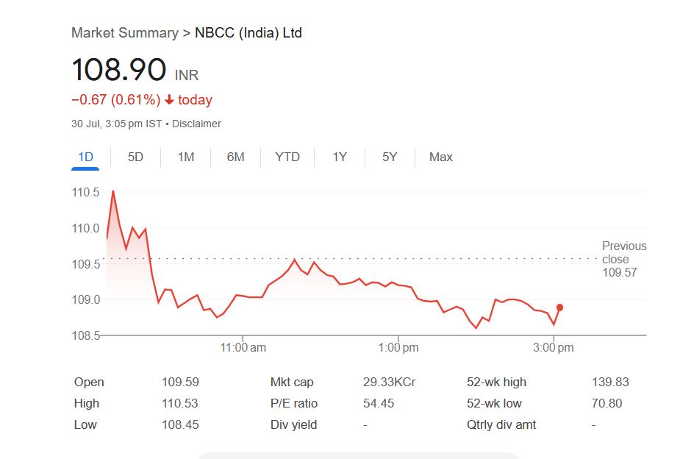
Task: Click the 52-wk high value 139.83
Action: (x=610, y=382)
